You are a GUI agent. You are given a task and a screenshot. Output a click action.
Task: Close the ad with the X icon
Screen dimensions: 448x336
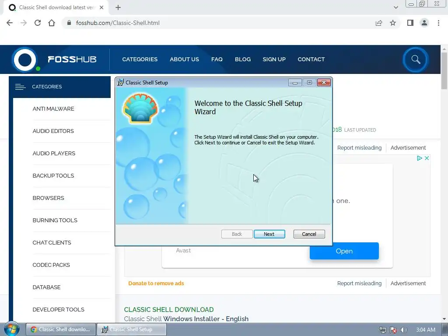[x=427, y=158]
